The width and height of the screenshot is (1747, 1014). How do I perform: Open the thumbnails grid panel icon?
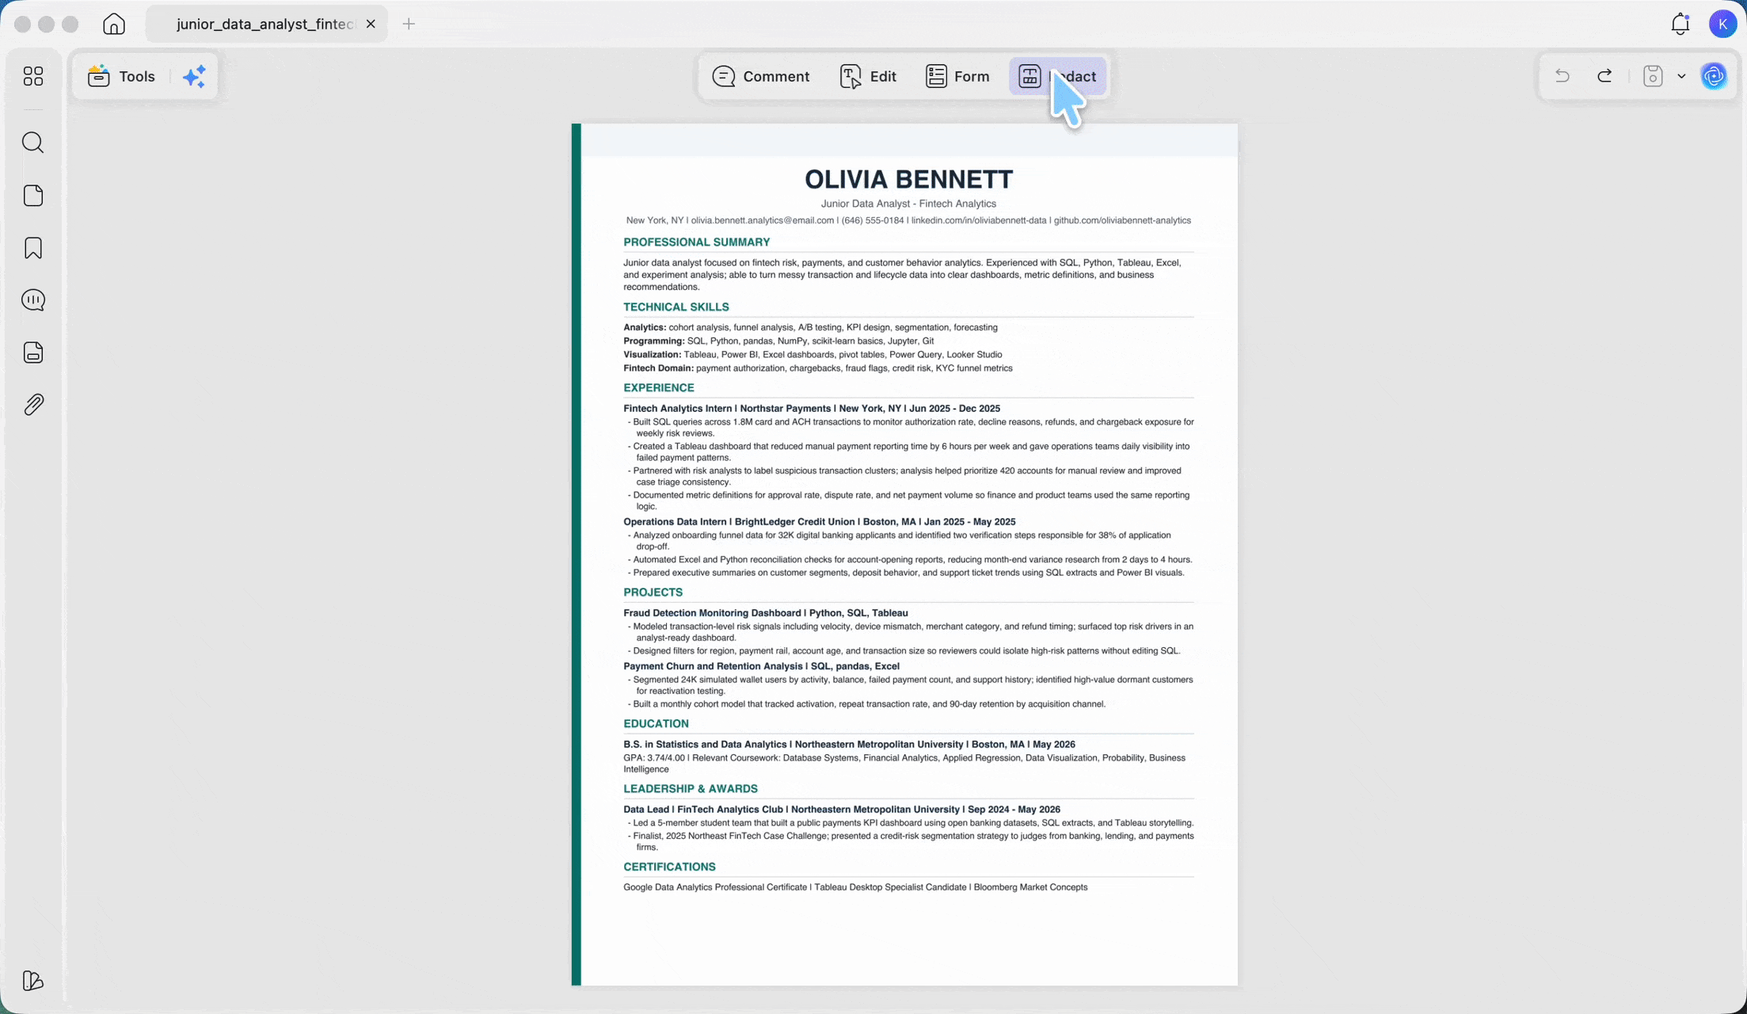(33, 76)
